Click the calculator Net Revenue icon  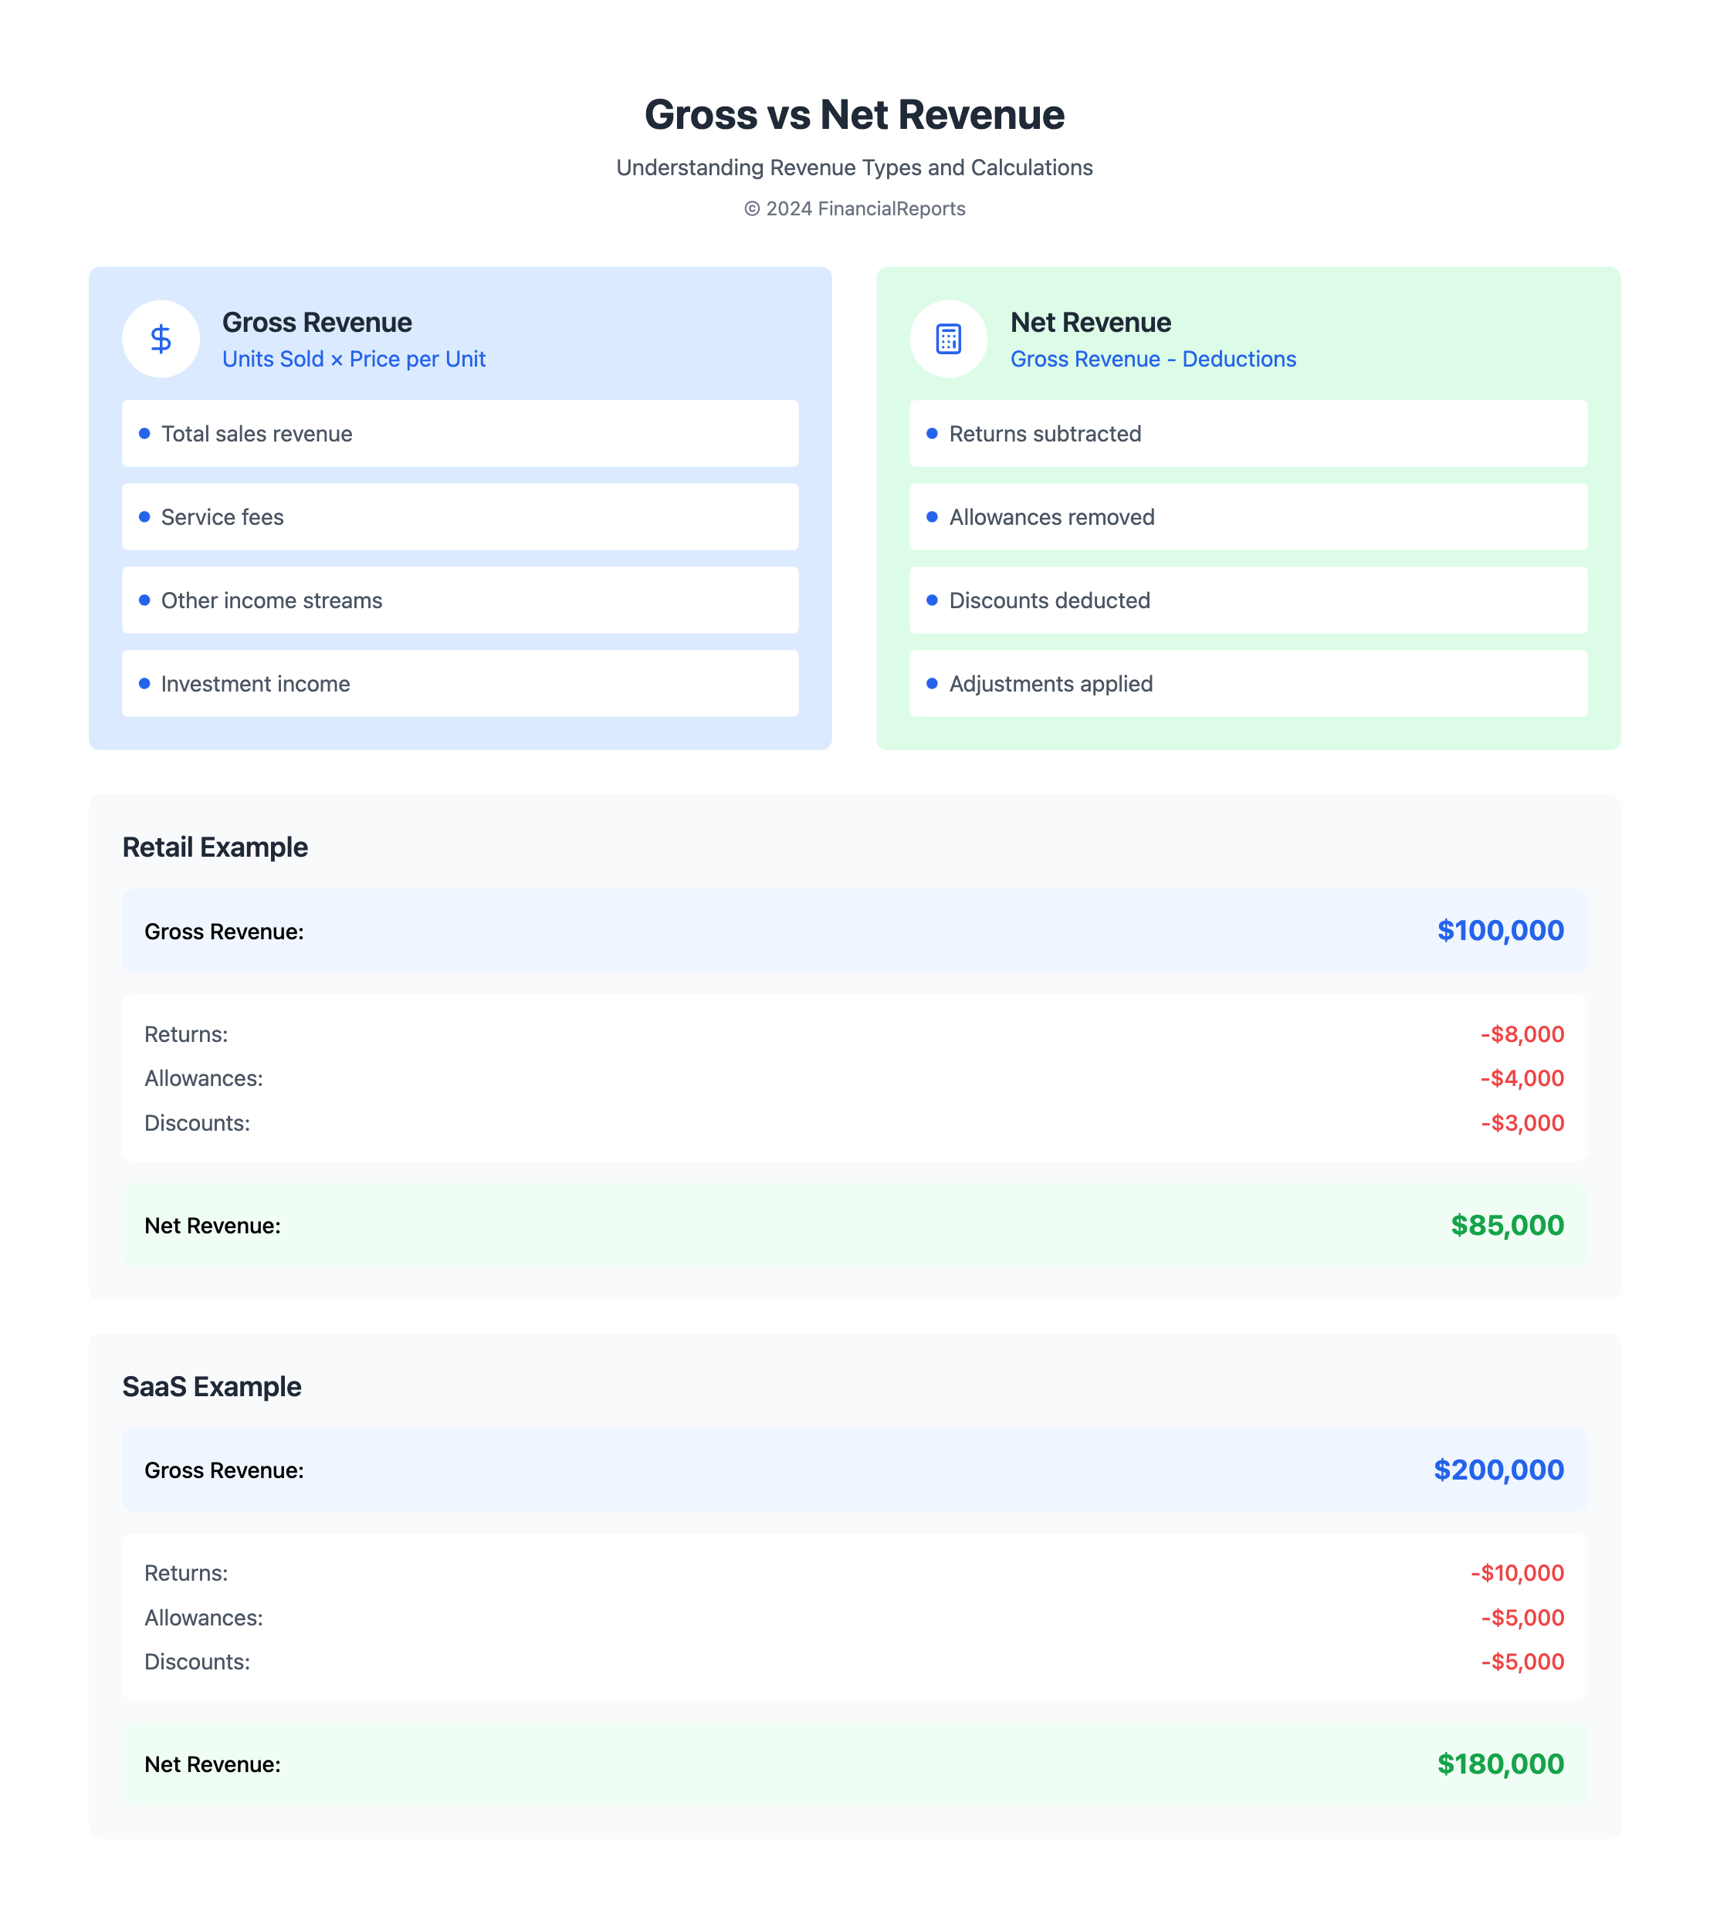[947, 339]
